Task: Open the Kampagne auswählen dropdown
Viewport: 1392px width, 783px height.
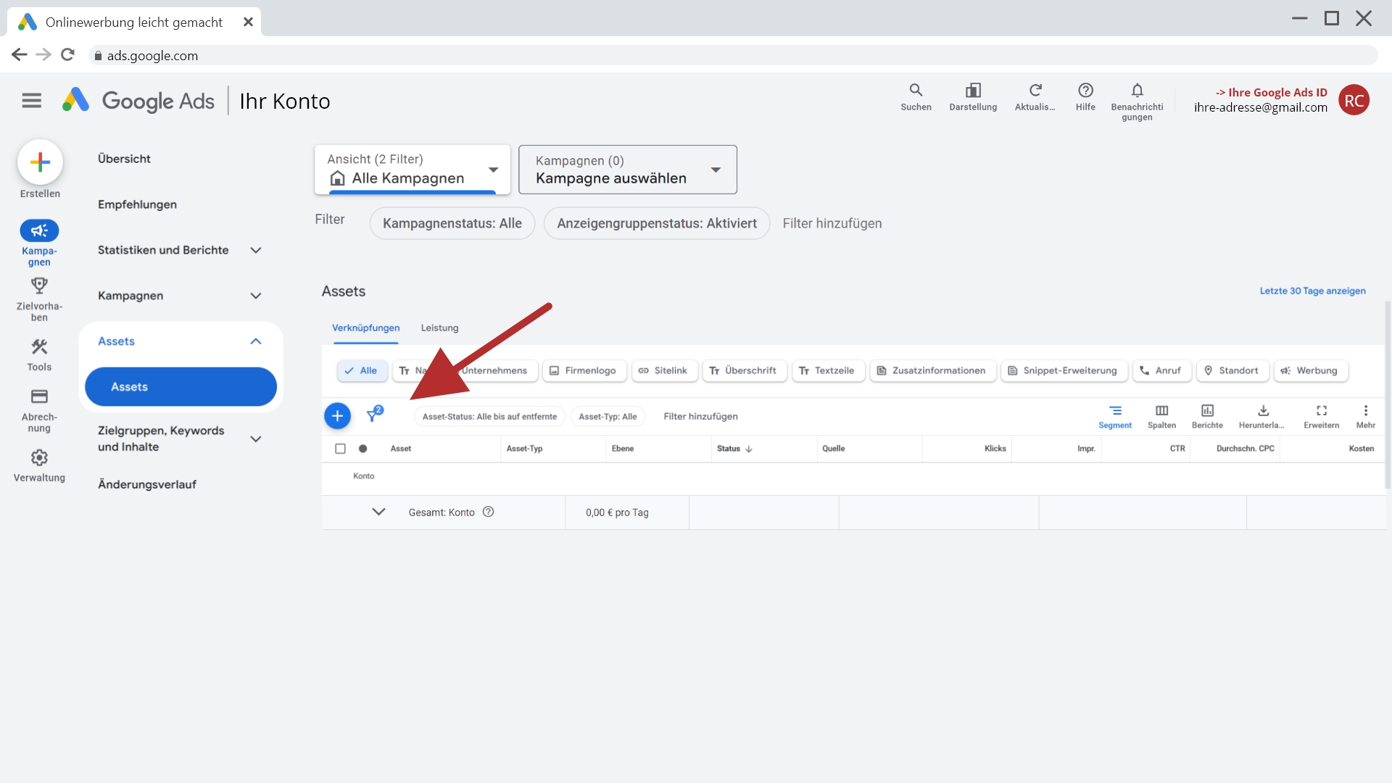Action: coord(627,170)
